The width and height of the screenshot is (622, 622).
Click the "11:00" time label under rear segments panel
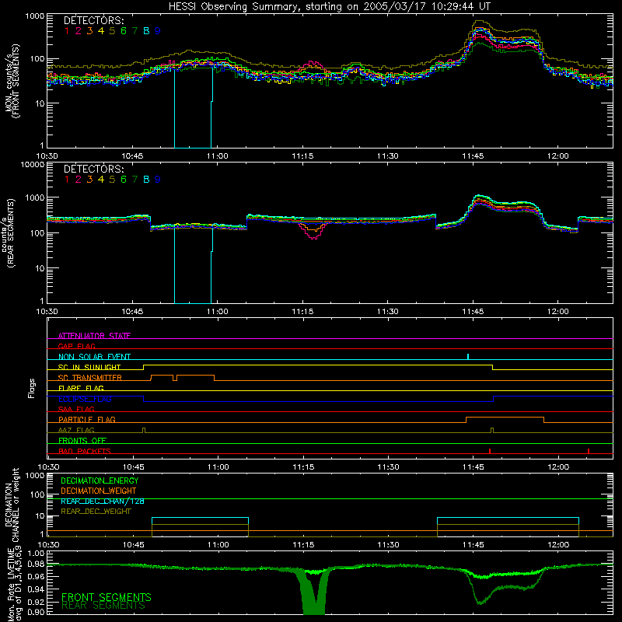pos(218,312)
